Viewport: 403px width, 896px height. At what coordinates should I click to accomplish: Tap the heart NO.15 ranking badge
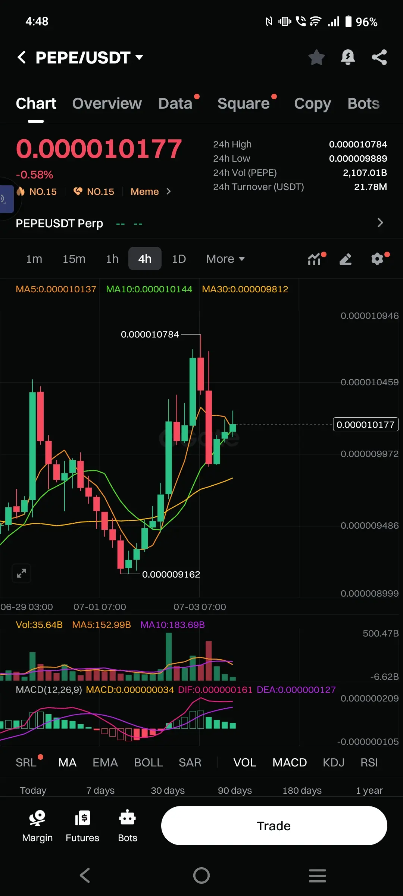click(94, 192)
